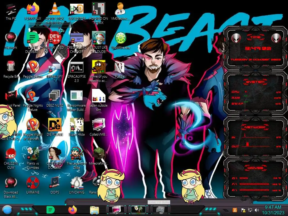This screenshot has height=216, width=288.
Task: Open the LYNCHING shortcut
Action: (76, 185)
